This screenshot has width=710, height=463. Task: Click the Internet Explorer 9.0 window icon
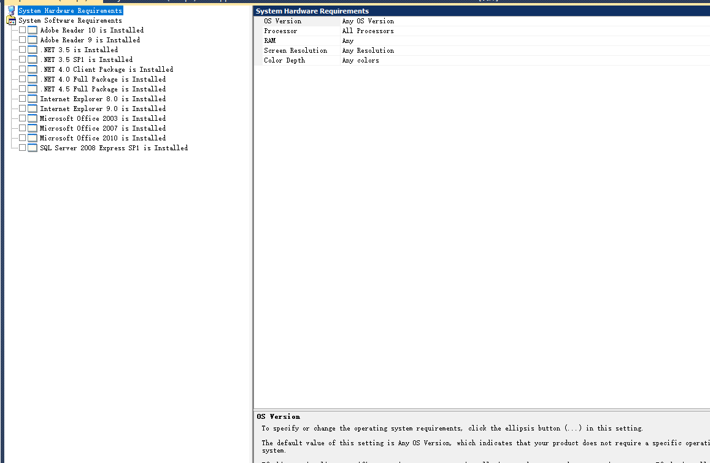point(32,109)
